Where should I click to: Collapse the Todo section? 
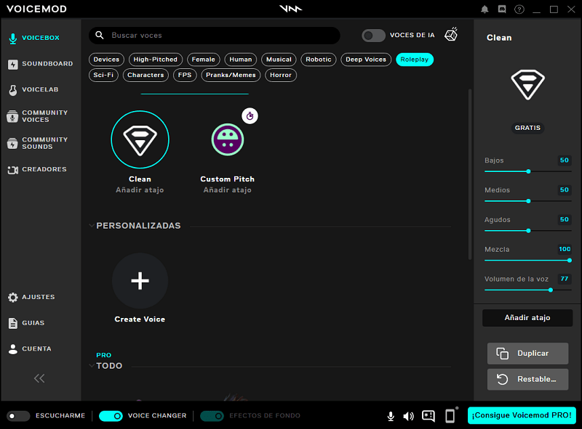[x=92, y=366]
